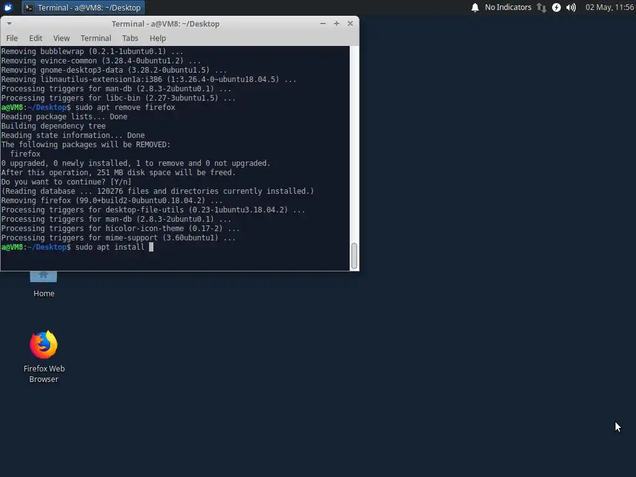Open the View menu
The width and height of the screenshot is (636, 477).
point(61,38)
